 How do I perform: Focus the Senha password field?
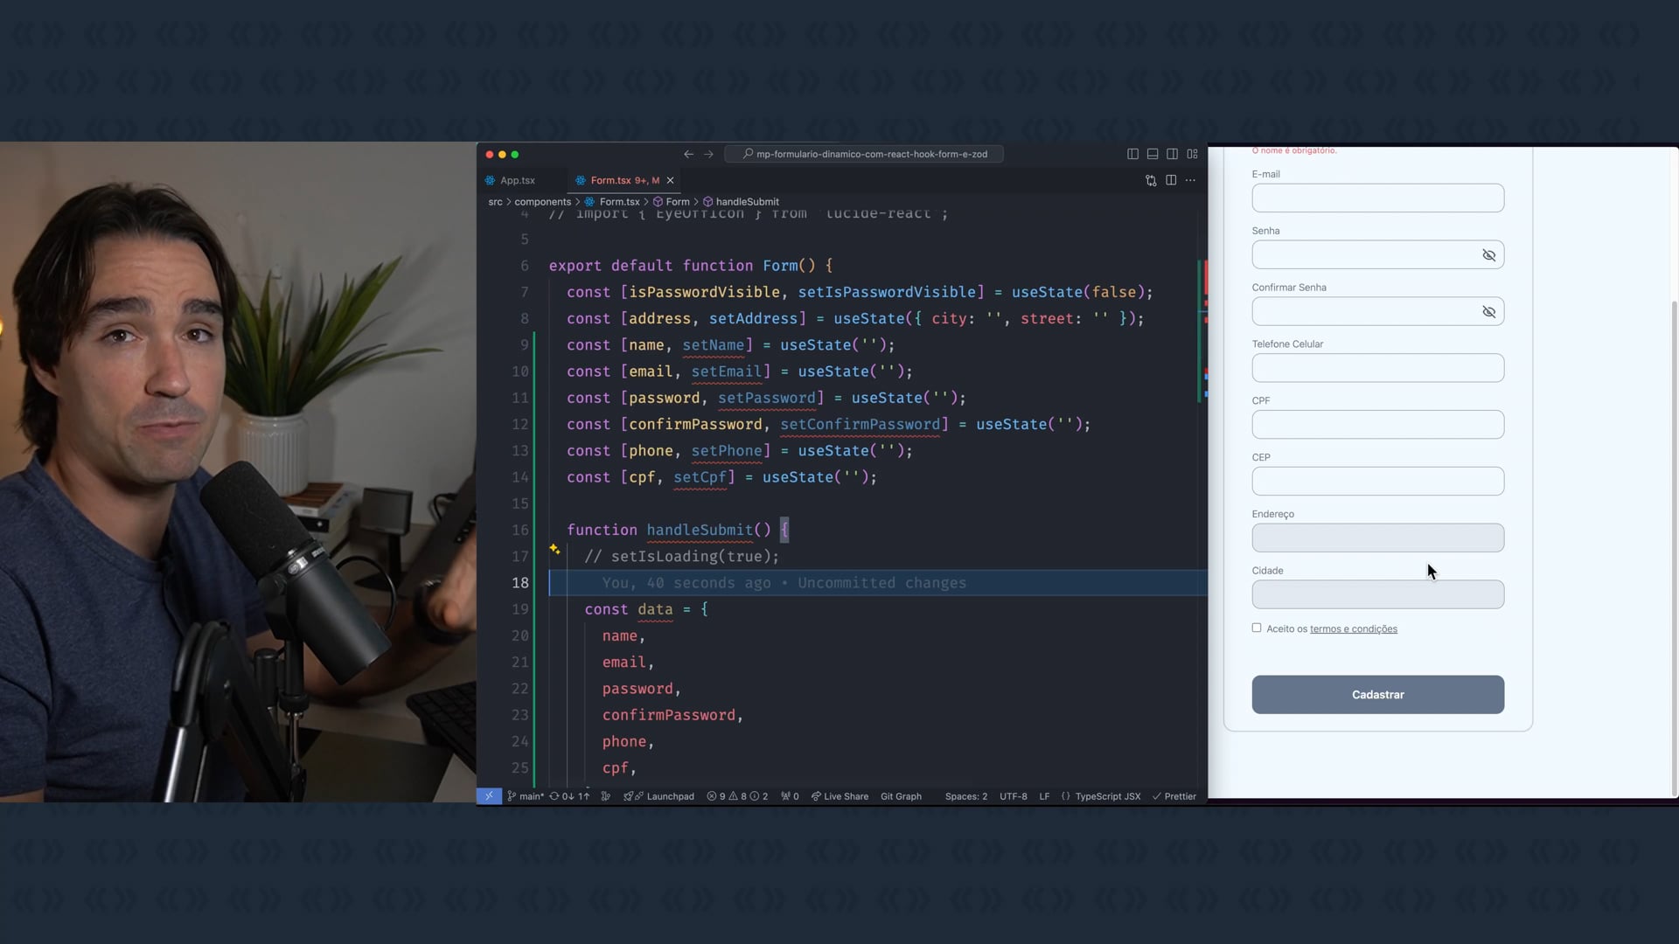(1378, 255)
